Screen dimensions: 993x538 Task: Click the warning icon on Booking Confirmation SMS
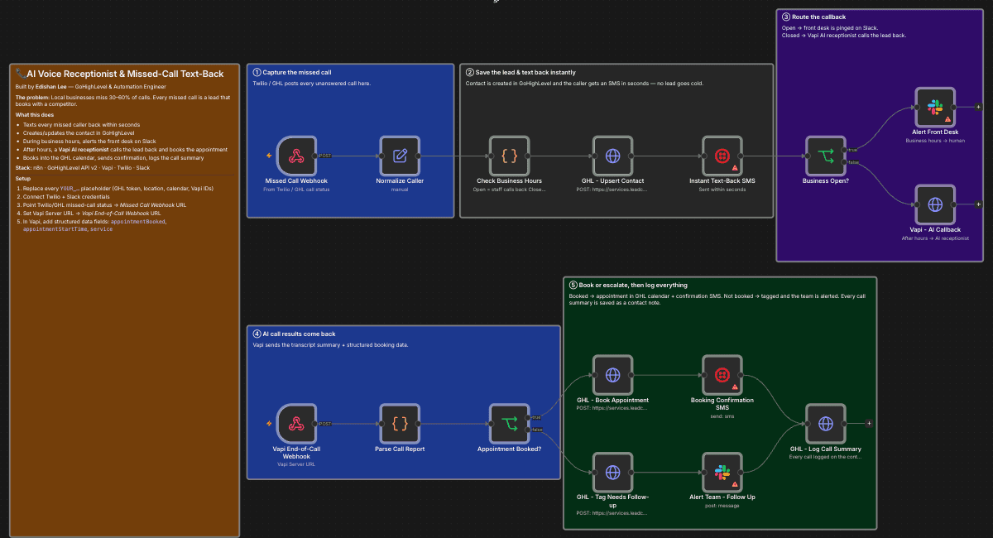(x=735, y=387)
